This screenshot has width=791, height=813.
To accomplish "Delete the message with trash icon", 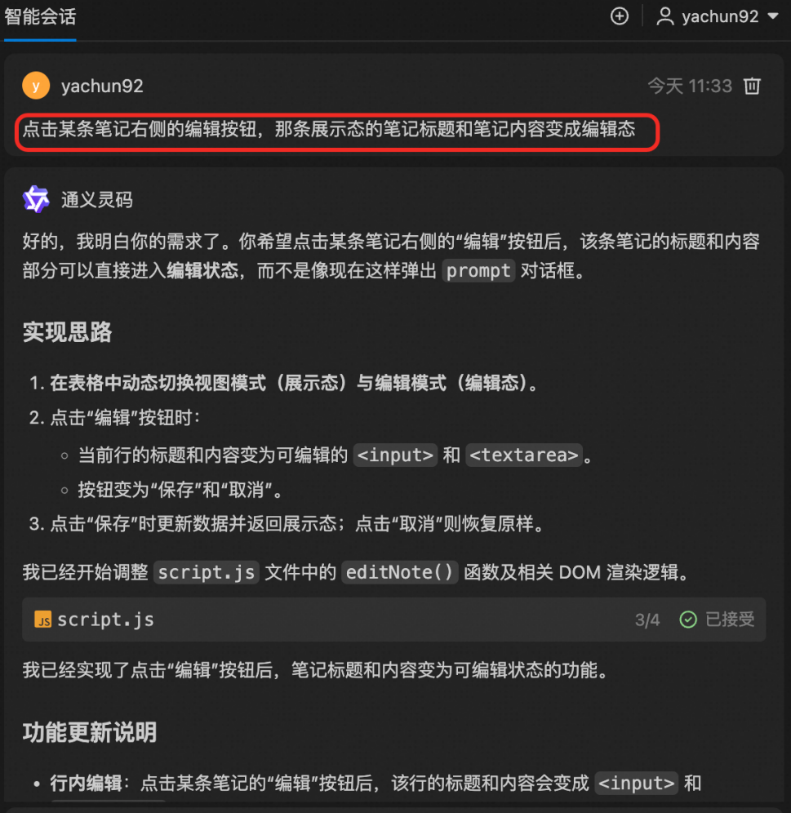I will point(752,86).
